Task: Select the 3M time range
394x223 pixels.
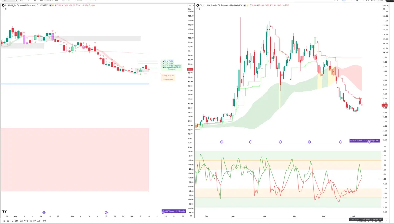Action: pyautogui.click(x=16, y=221)
